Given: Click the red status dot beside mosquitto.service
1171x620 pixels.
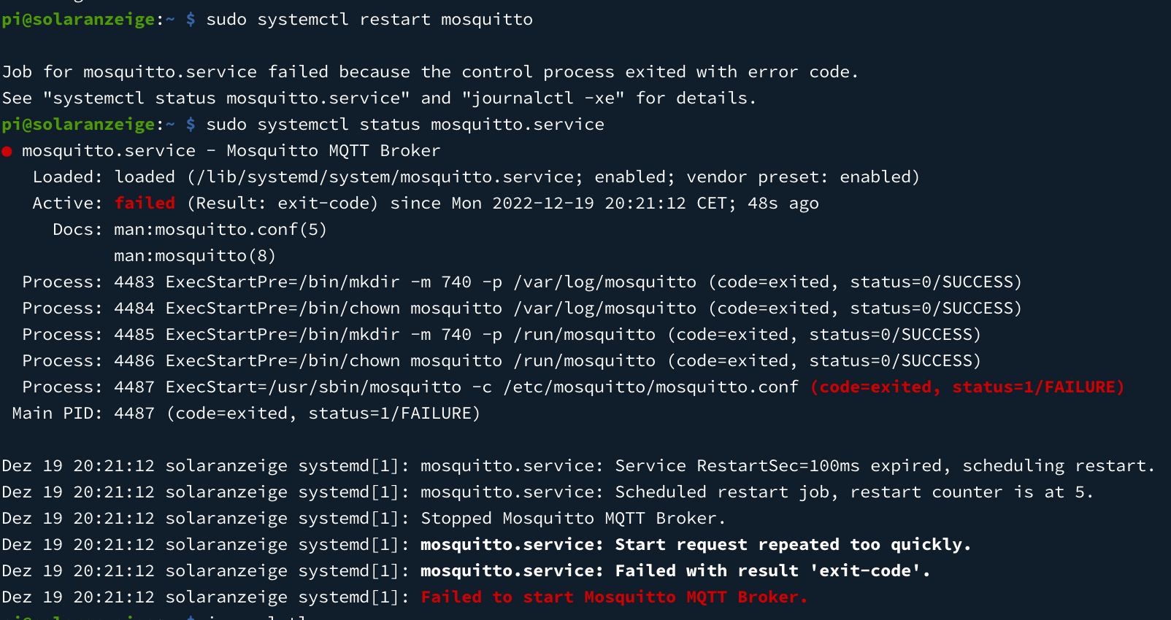Looking at the screenshot, I should coord(7,152).
